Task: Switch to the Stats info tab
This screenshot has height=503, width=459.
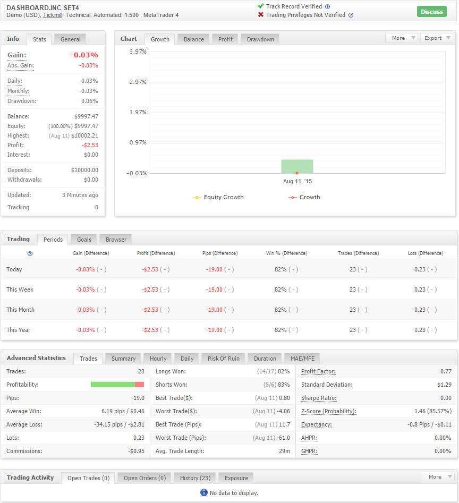Action: point(39,39)
